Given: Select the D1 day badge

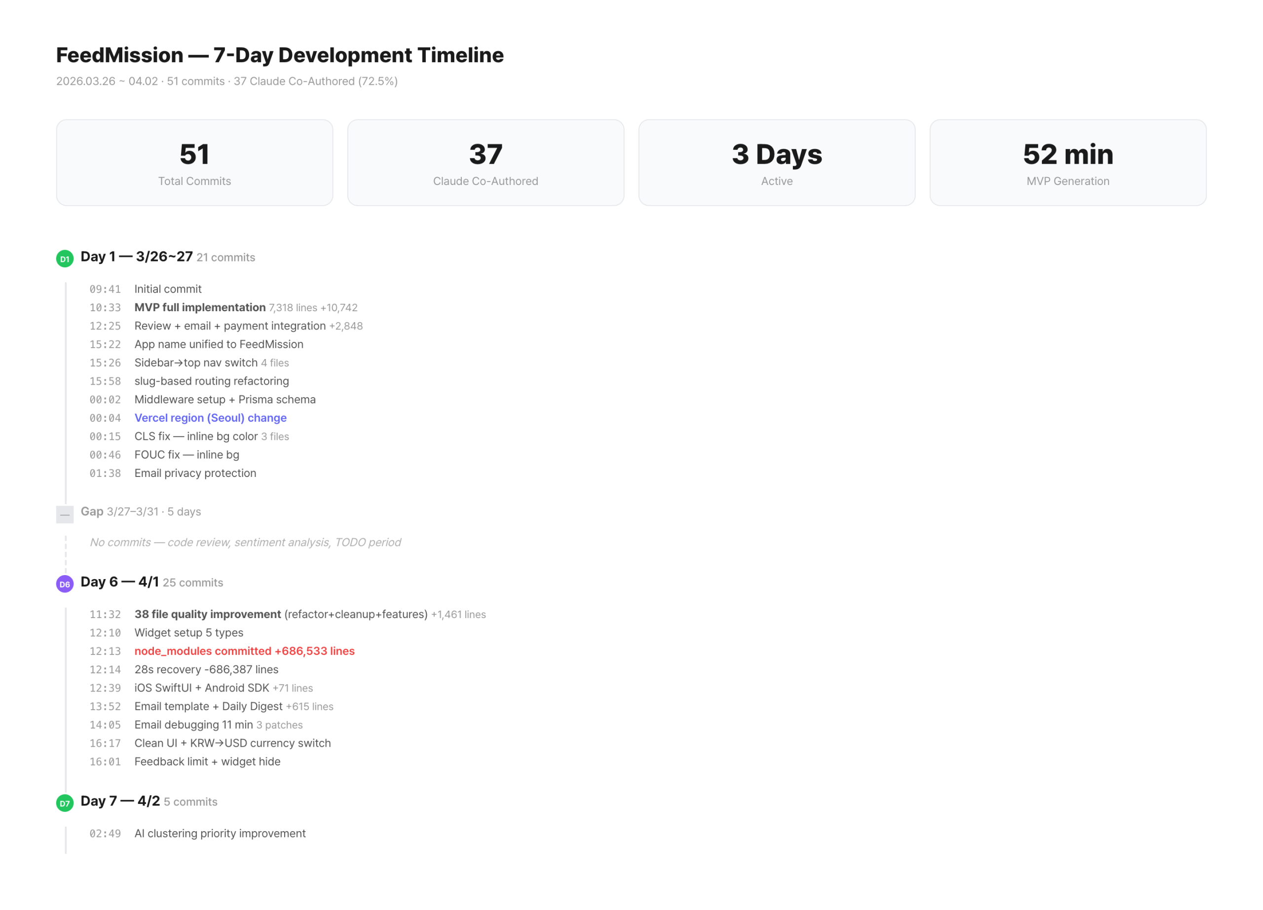Looking at the screenshot, I should click(64, 257).
